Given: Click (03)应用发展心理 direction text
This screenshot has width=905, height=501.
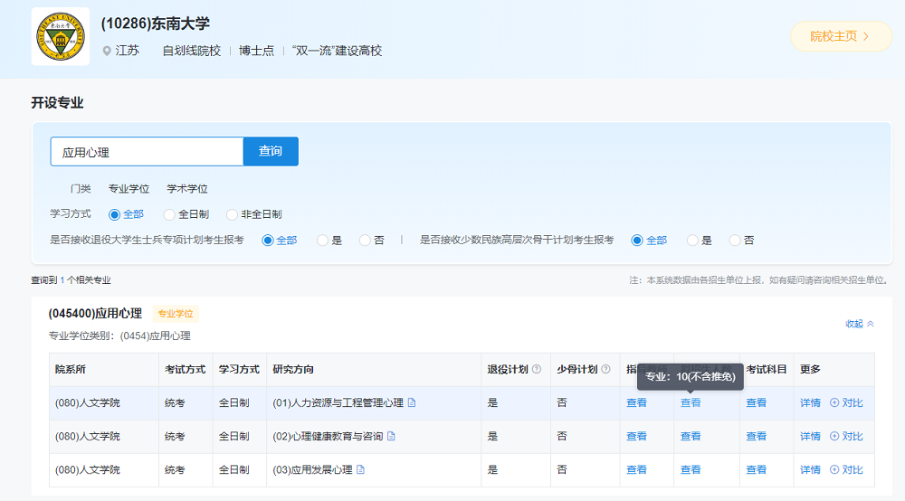Looking at the screenshot, I should point(312,469).
